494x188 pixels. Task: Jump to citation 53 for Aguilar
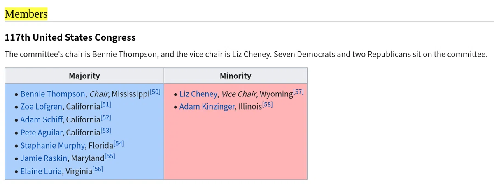coord(106,131)
